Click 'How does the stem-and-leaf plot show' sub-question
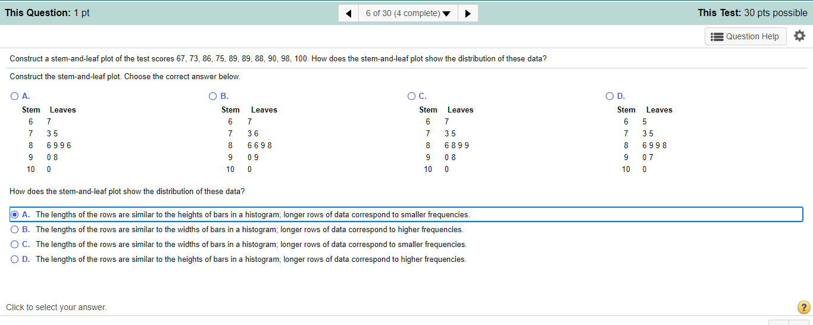The image size is (813, 325). (127, 192)
